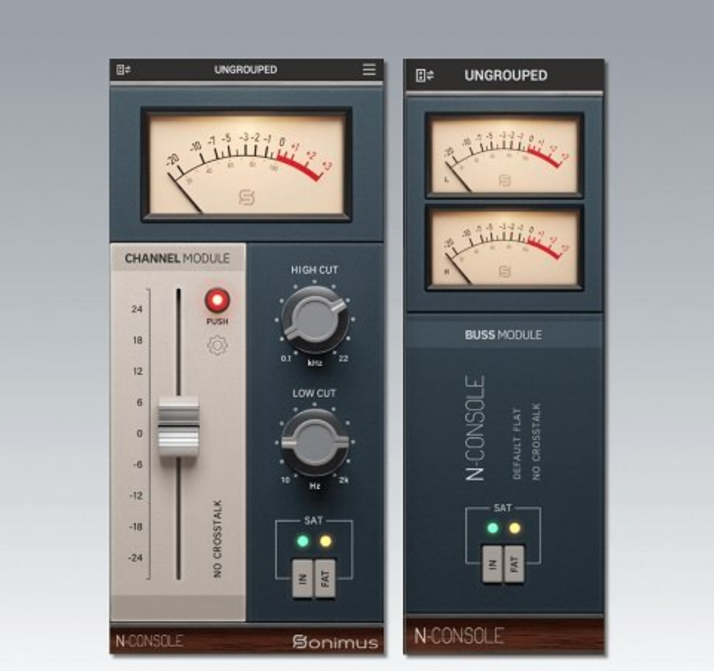Click the group selector icon on Buss Module

click(425, 76)
